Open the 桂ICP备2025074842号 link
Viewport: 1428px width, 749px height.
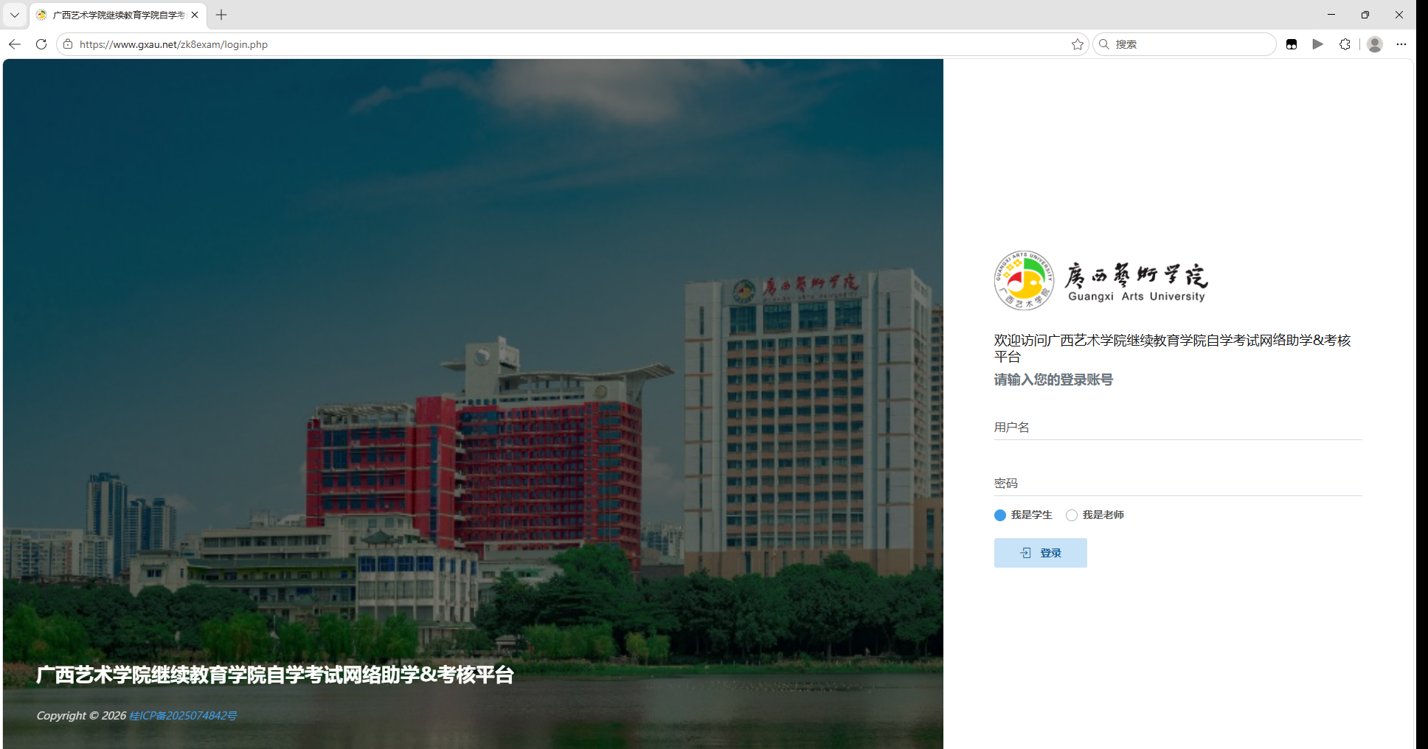(183, 716)
